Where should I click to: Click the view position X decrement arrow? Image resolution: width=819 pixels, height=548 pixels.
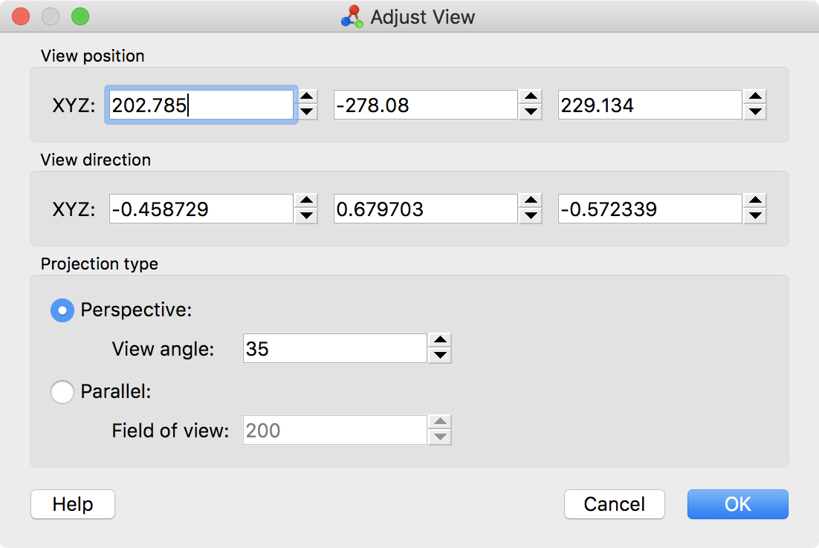pyautogui.click(x=307, y=112)
